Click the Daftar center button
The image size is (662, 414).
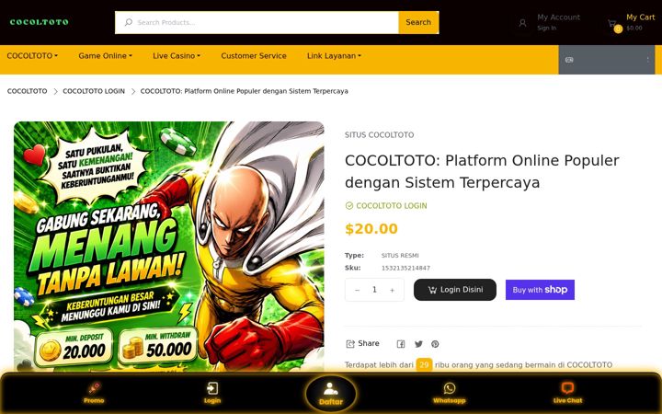(331, 394)
